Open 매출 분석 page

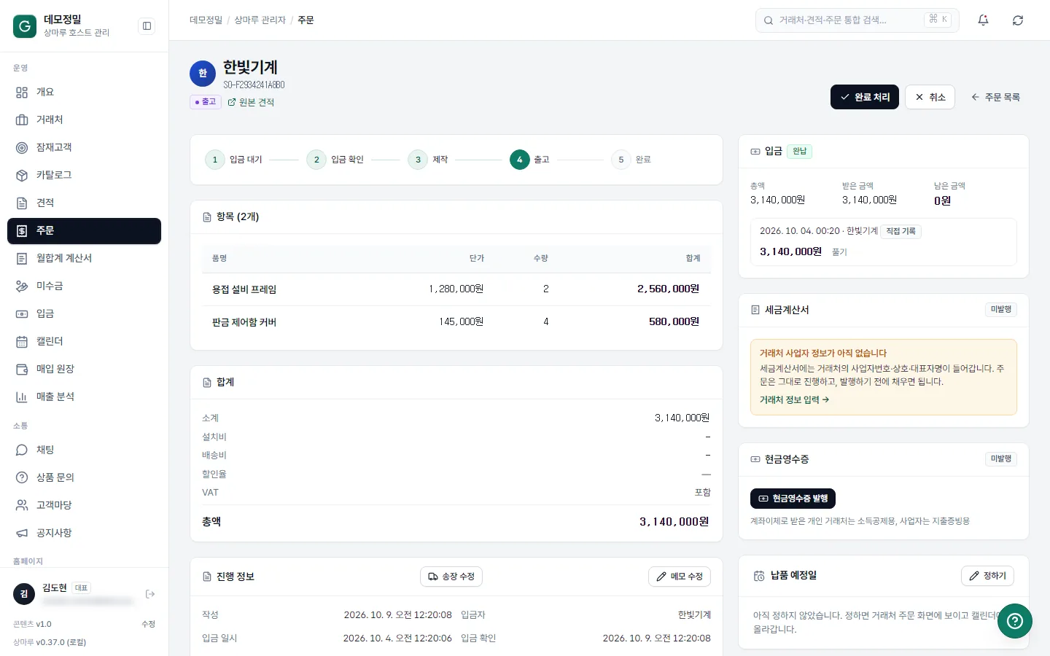[84, 397]
